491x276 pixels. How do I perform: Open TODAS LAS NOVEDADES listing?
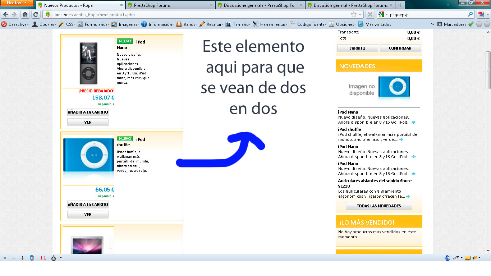point(379,206)
